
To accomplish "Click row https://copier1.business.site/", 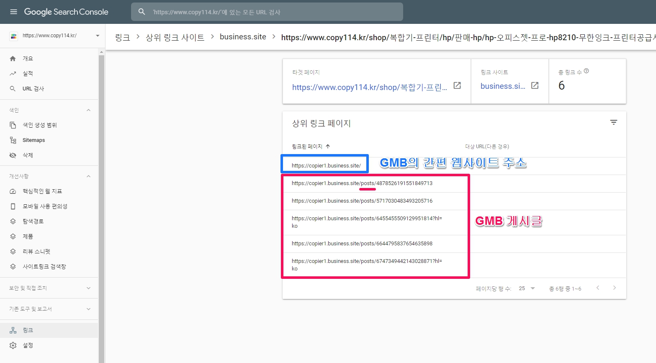I will pos(454,166).
